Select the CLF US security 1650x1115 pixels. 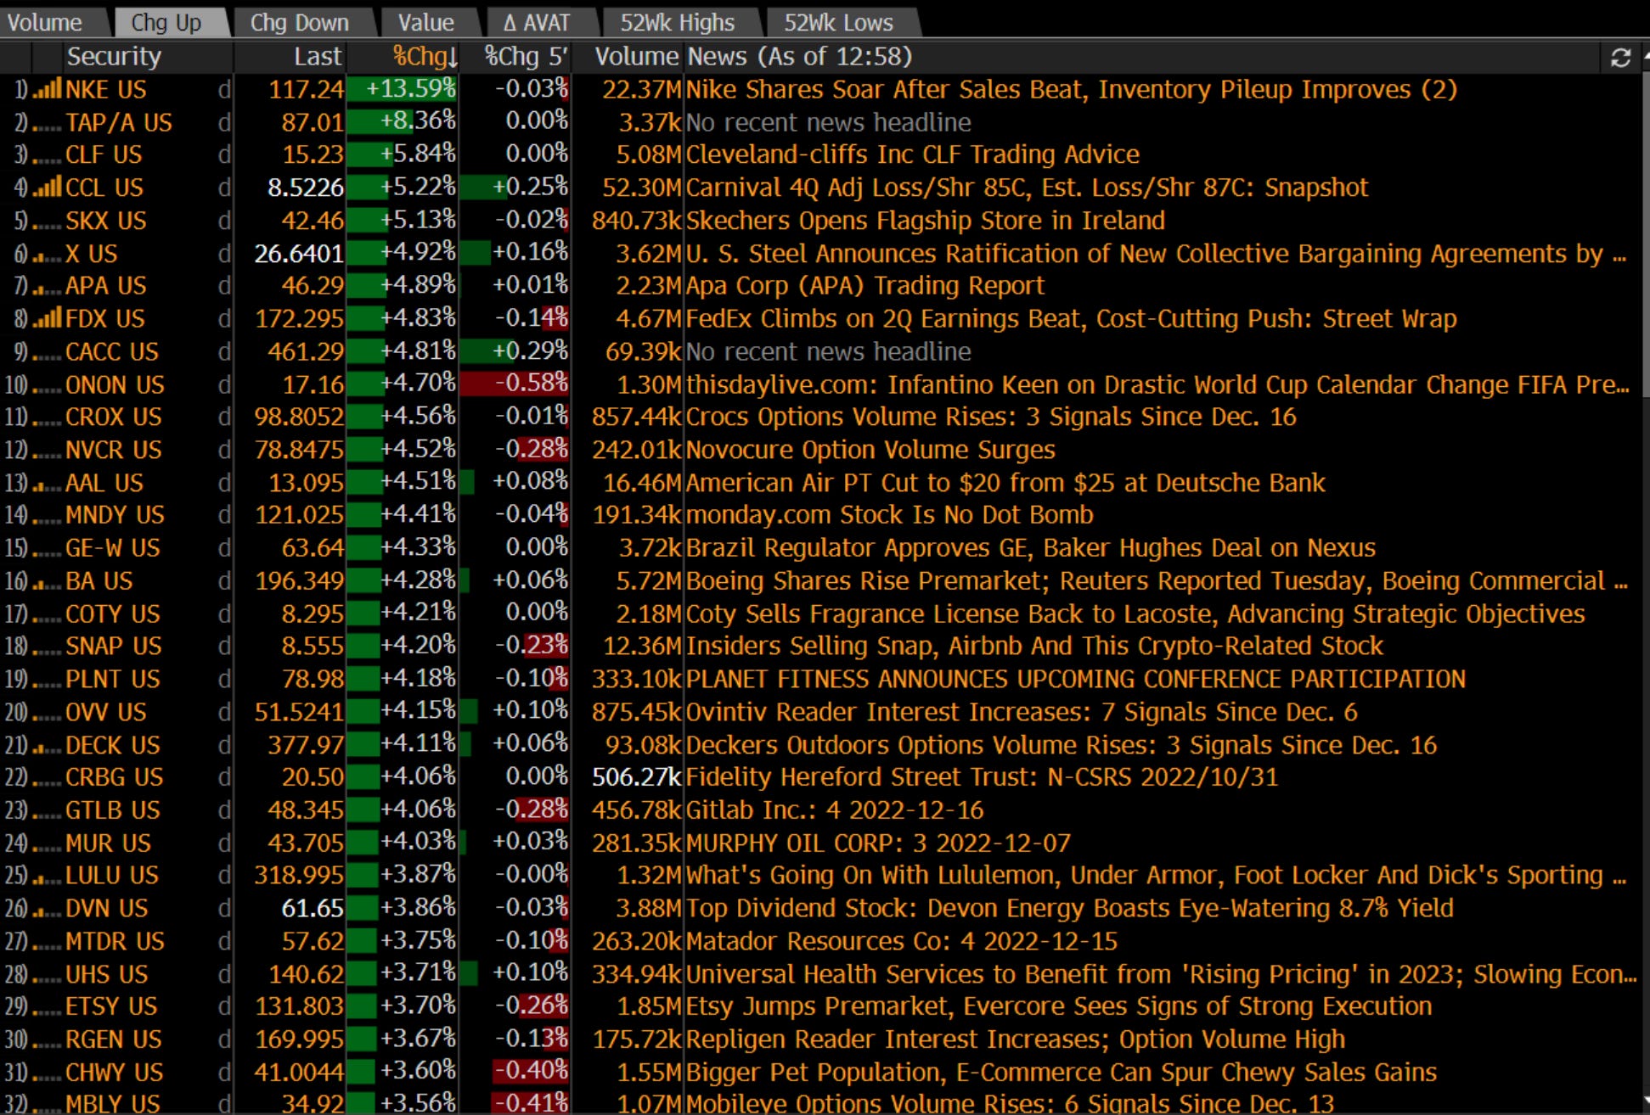[x=104, y=154]
